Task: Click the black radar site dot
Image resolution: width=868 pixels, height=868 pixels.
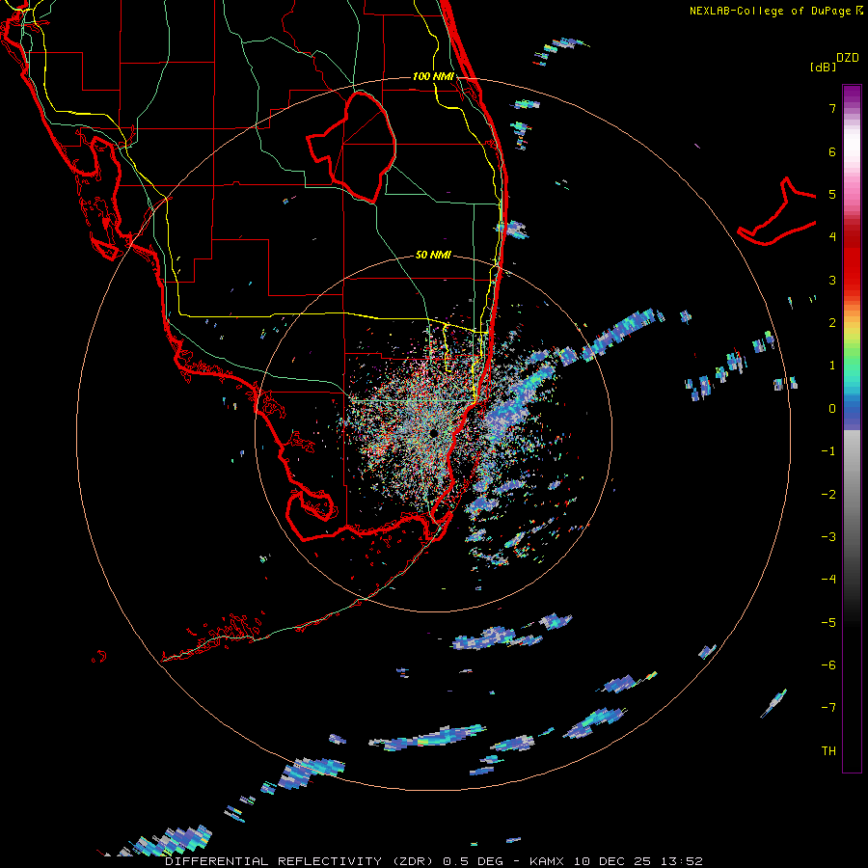Action: 433,433
